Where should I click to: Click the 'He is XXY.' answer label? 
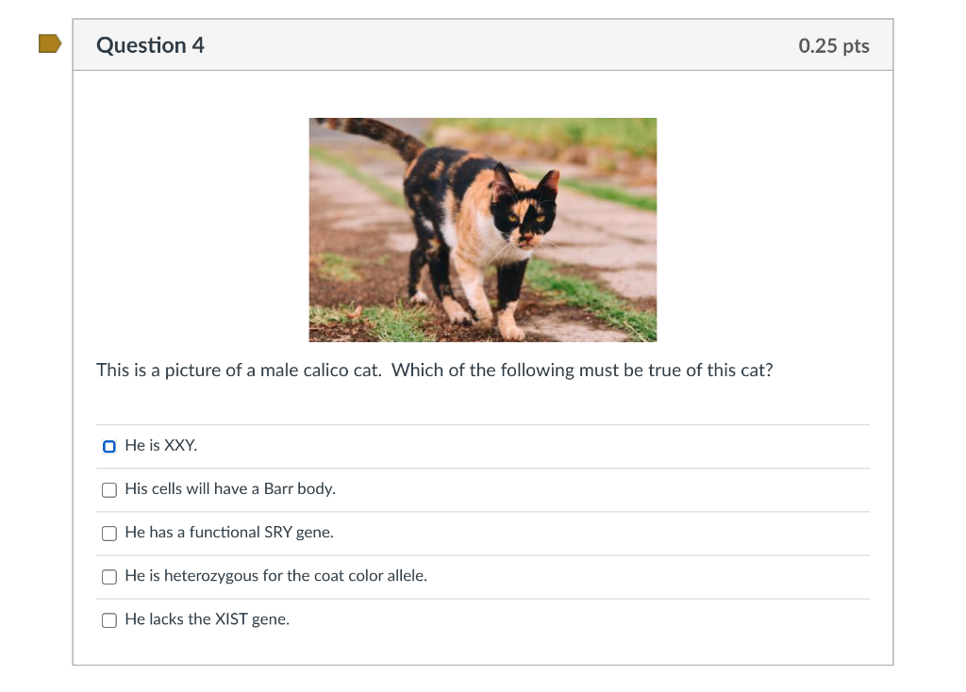(160, 445)
